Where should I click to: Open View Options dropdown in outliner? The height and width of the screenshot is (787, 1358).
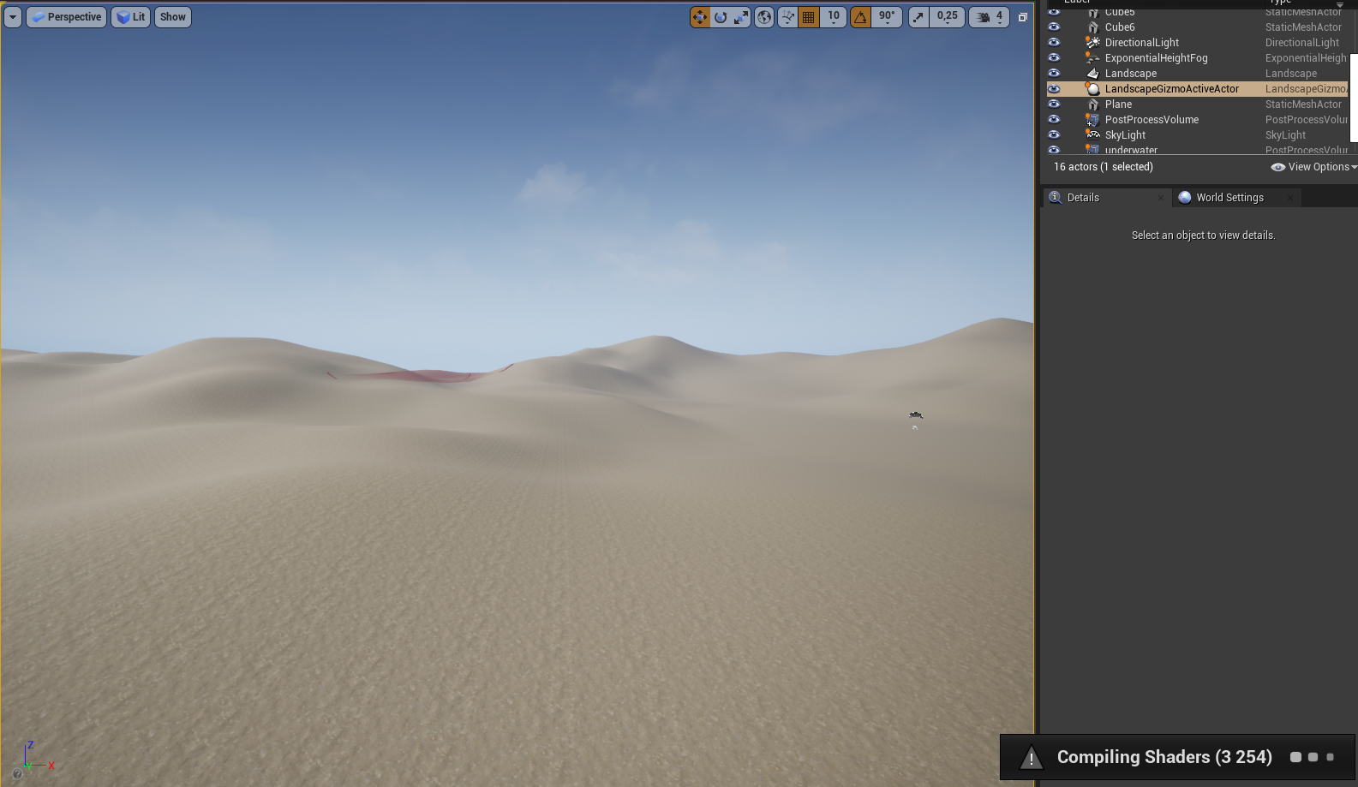(1314, 167)
